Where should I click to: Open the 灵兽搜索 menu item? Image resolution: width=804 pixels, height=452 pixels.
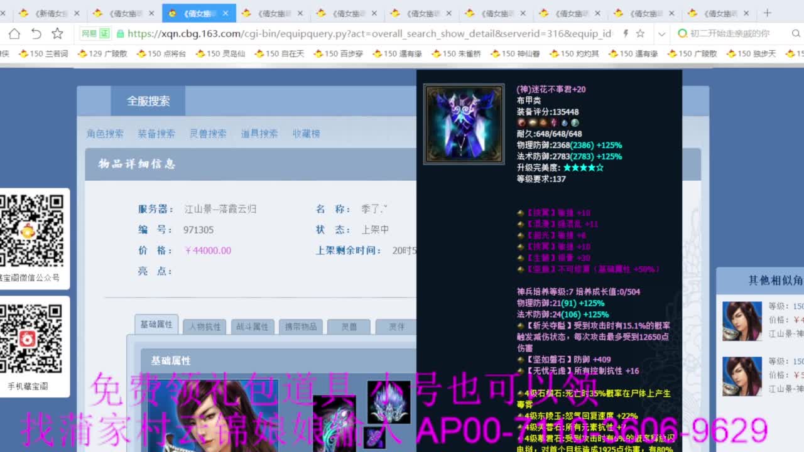tap(208, 133)
